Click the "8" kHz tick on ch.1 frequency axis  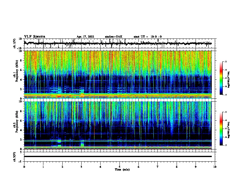(21, 61)
